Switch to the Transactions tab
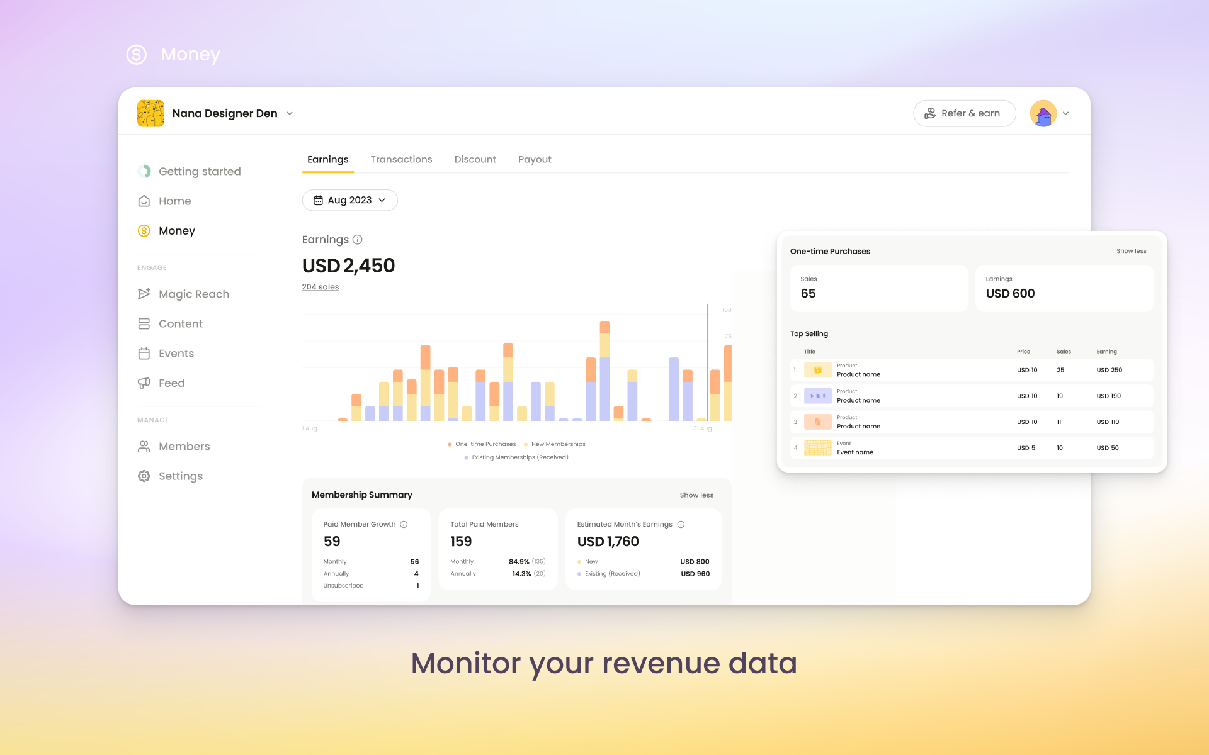The height and width of the screenshot is (755, 1209). (400, 160)
